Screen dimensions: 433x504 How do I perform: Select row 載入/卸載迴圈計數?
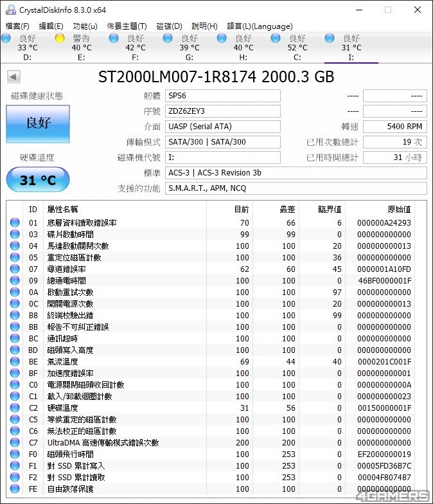coord(212,396)
